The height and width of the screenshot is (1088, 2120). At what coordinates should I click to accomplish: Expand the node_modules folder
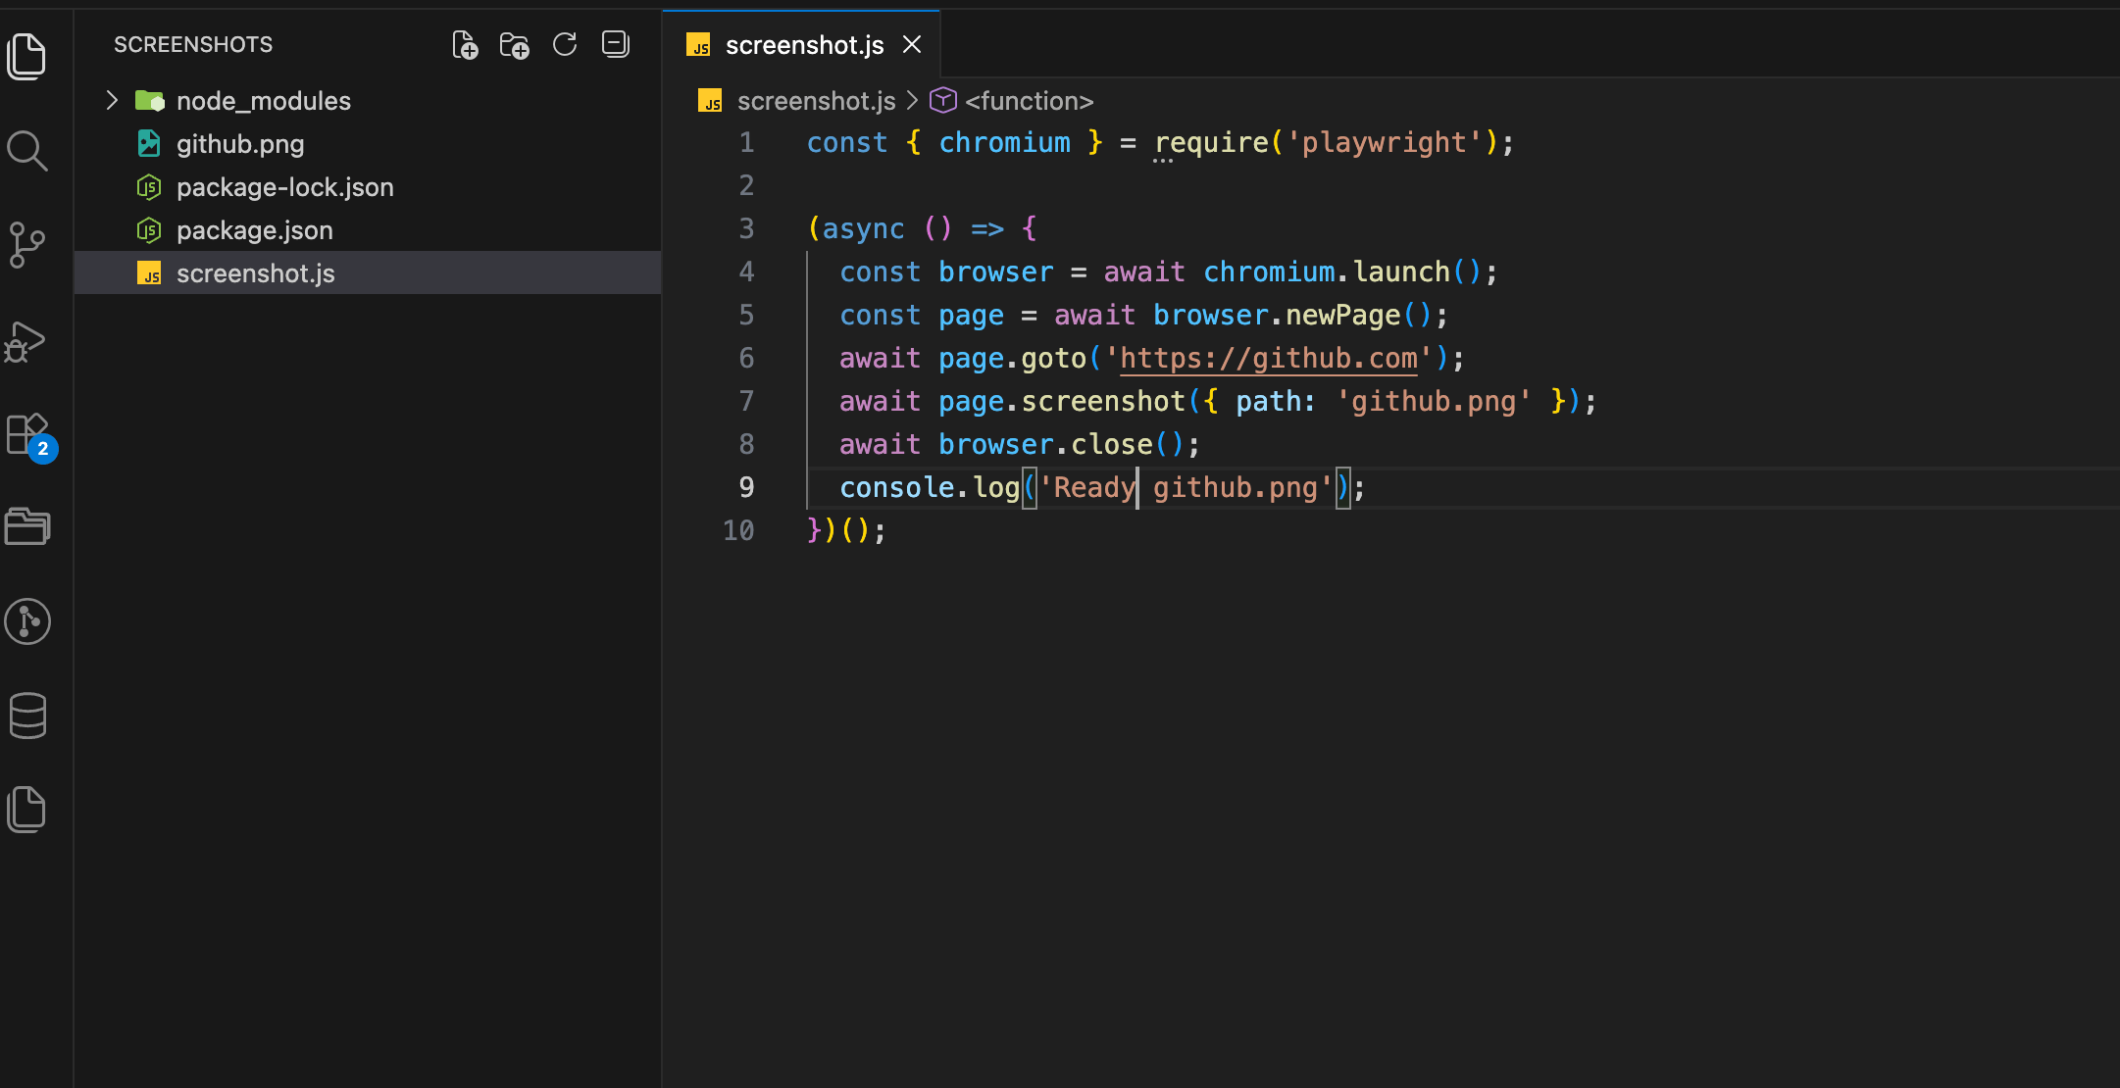(263, 100)
